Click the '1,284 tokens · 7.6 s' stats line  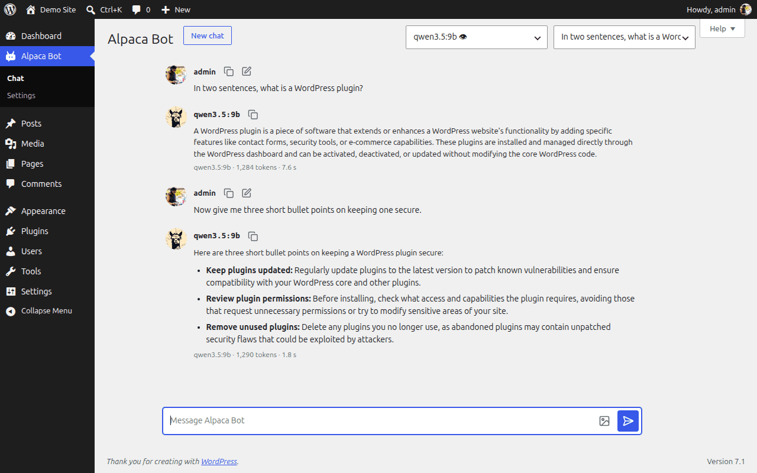(245, 167)
